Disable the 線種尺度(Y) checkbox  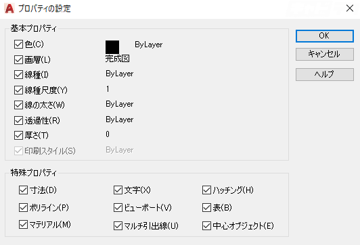point(18,90)
